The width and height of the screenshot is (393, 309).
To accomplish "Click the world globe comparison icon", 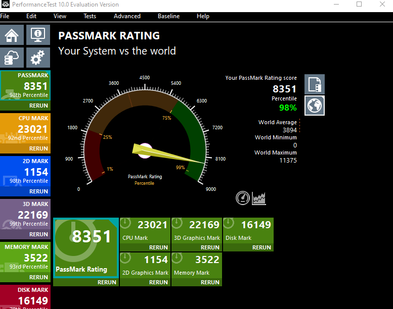I will (x=315, y=106).
